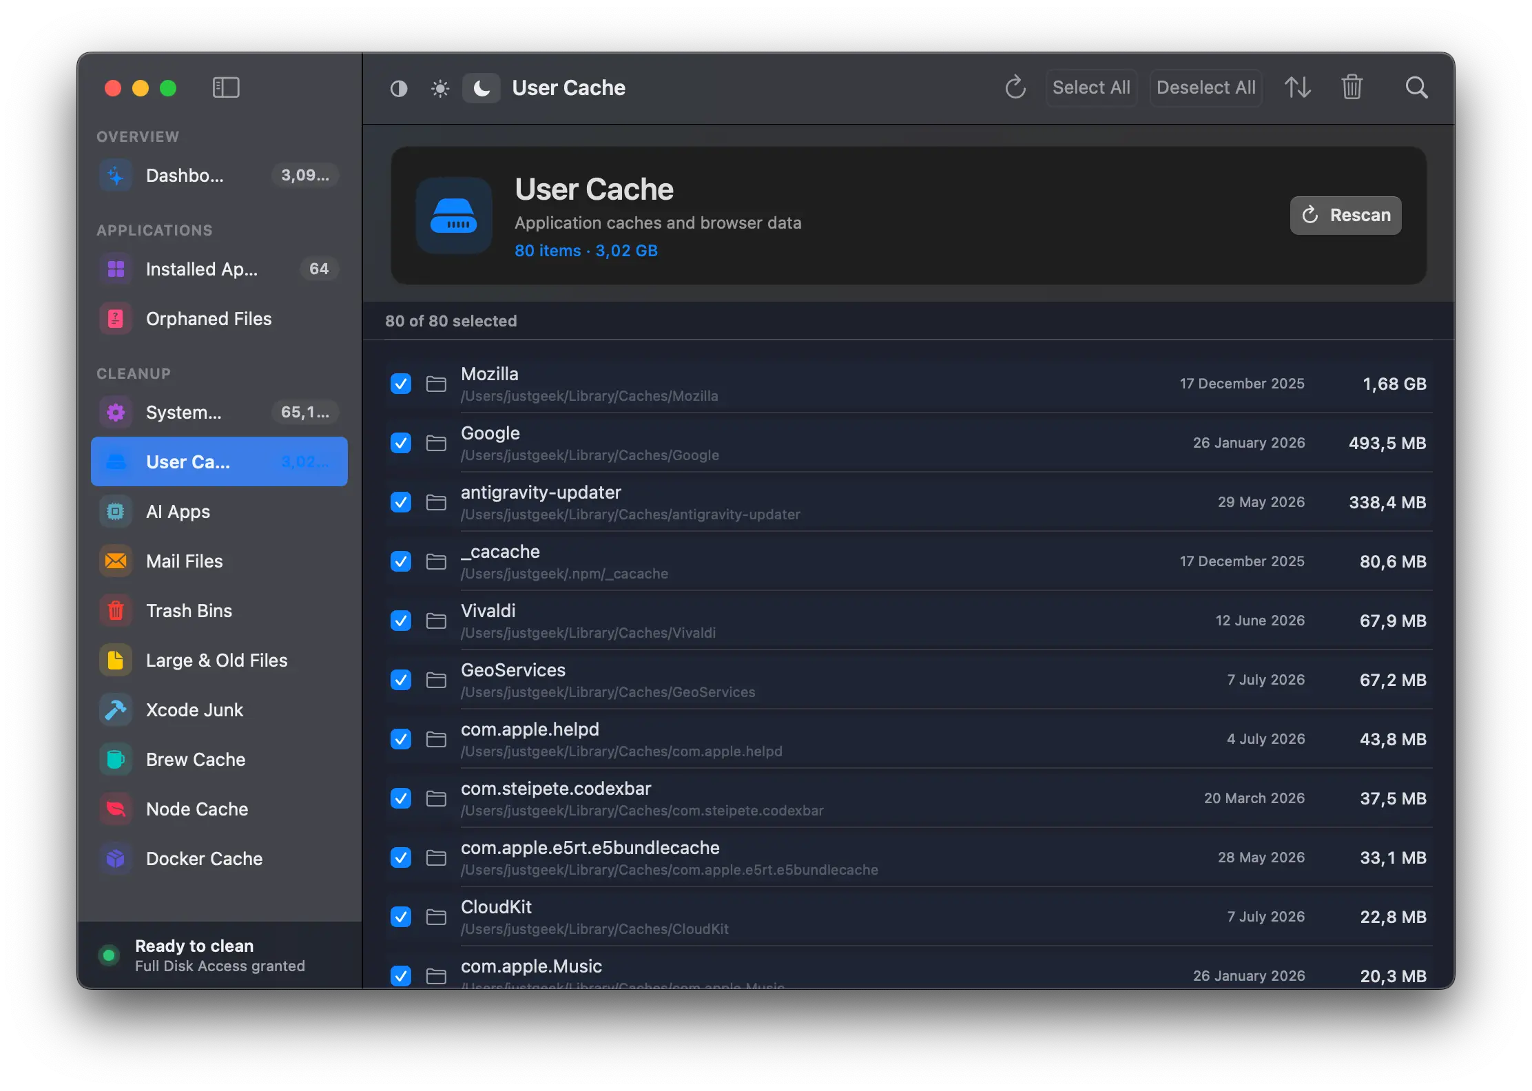Click the Docker Cache cube icon
Screen dimensions: 1532x1091
point(116,858)
